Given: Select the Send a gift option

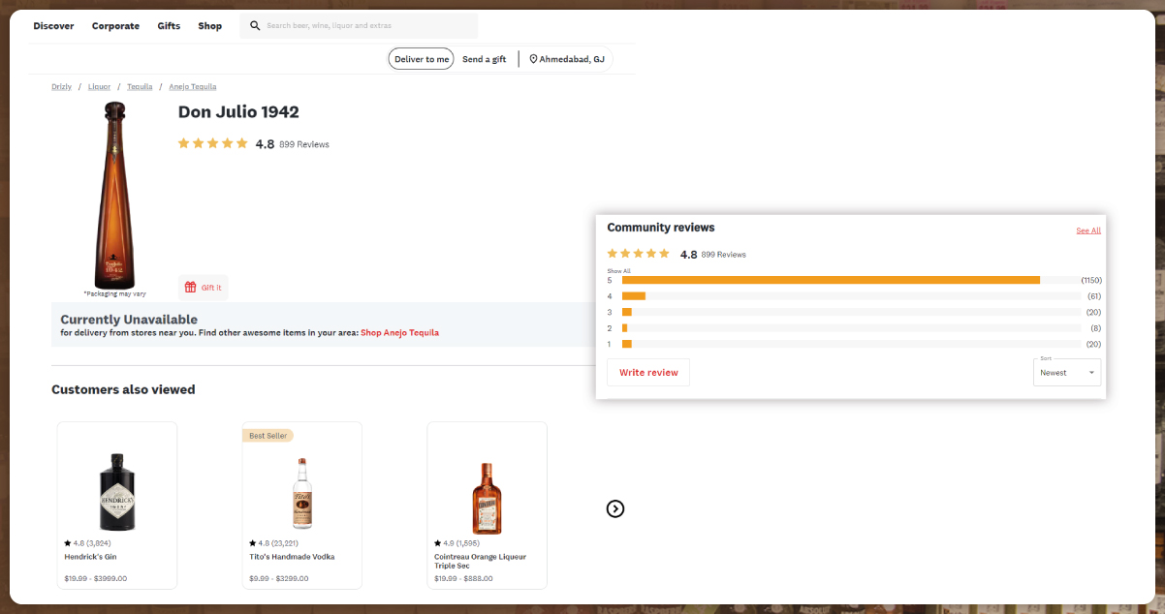Looking at the screenshot, I should pos(484,59).
